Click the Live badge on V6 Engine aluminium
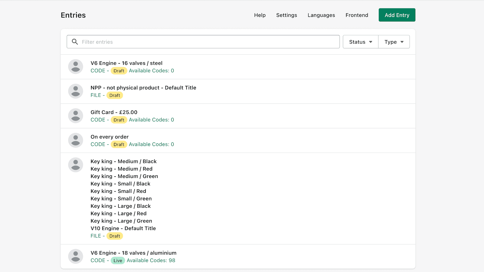Screen dimensions: 484x272 coord(118,260)
